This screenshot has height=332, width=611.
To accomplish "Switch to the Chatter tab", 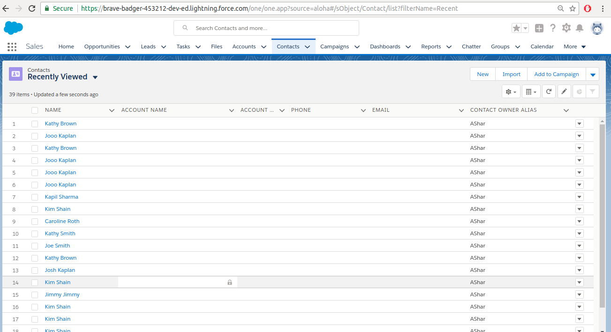I will [x=471, y=46].
